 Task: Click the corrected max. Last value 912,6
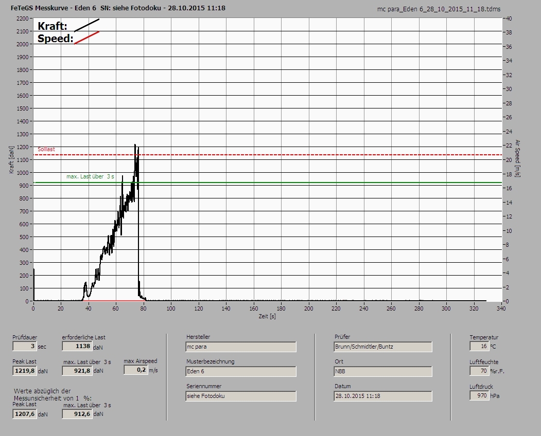77,413
